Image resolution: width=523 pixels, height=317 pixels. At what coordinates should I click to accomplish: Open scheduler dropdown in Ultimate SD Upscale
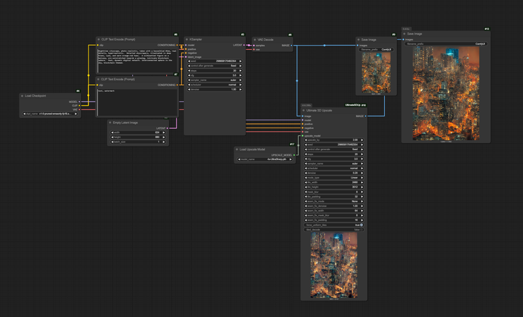(x=334, y=168)
